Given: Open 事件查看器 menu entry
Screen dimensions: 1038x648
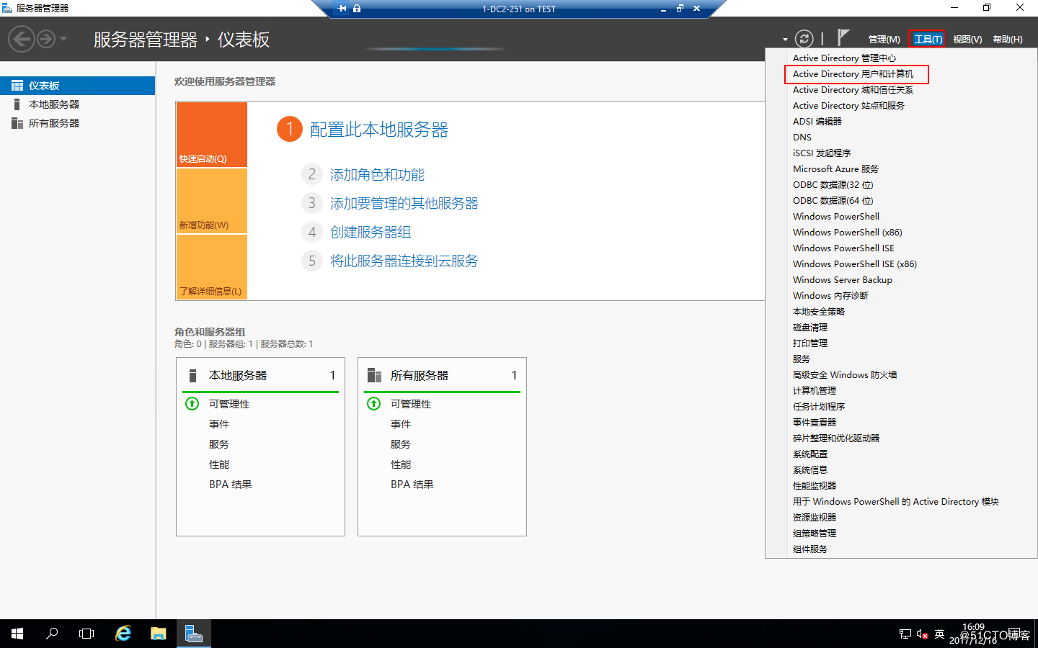Looking at the screenshot, I should click(x=901, y=423).
